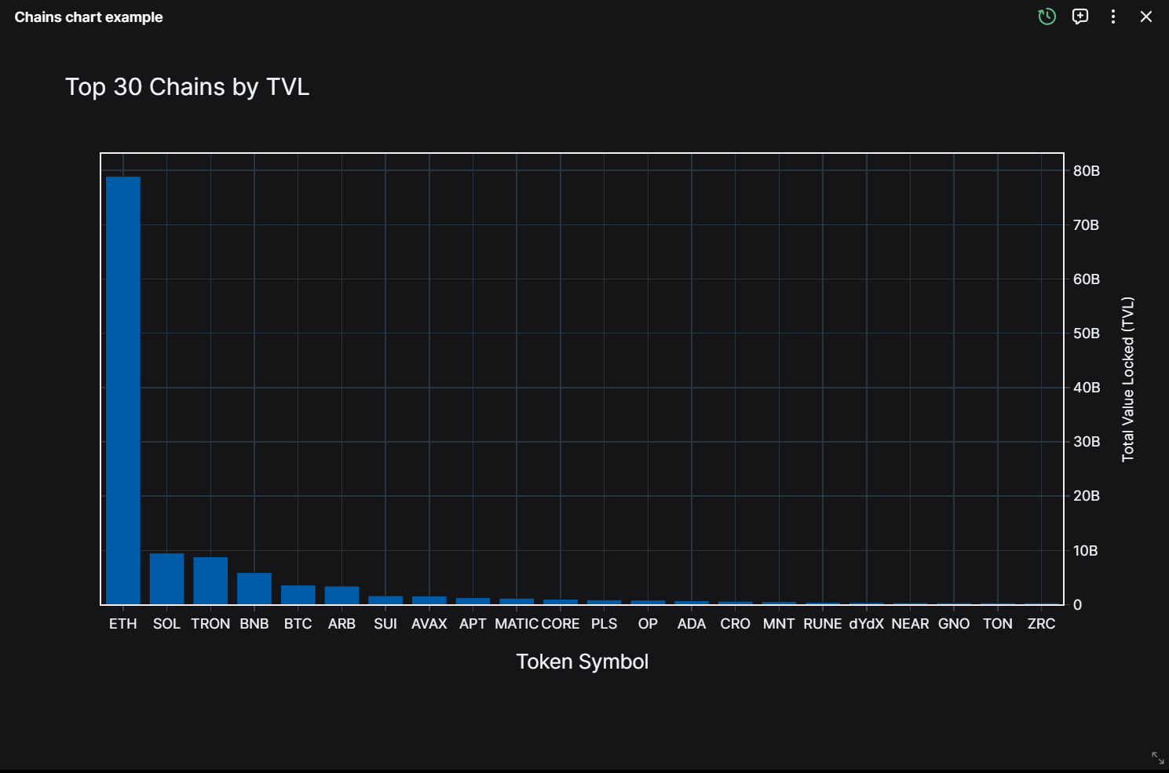Click the green refresh history clock icon
Viewport: 1169px width, 773px height.
(x=1047, y=16)
